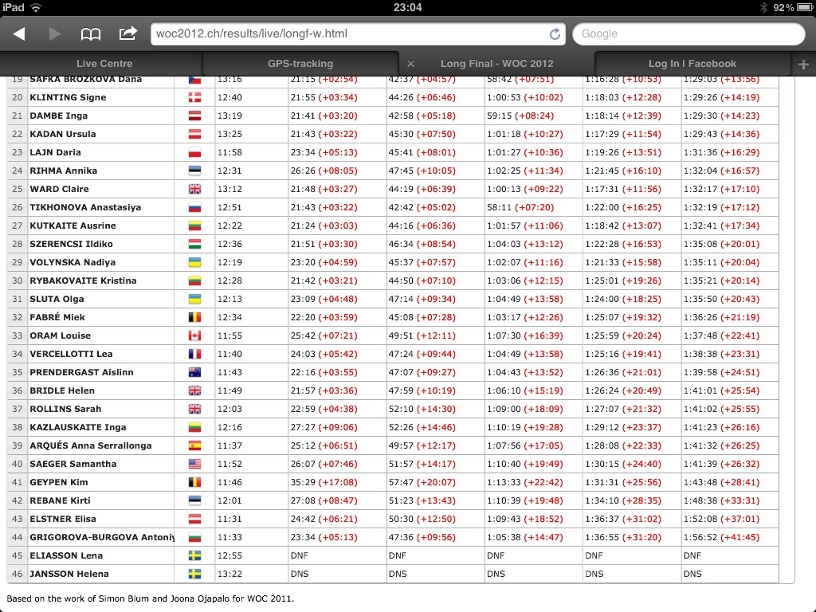Tap the Google search field
The image size is (816, 612).
(x=688, y=34)
